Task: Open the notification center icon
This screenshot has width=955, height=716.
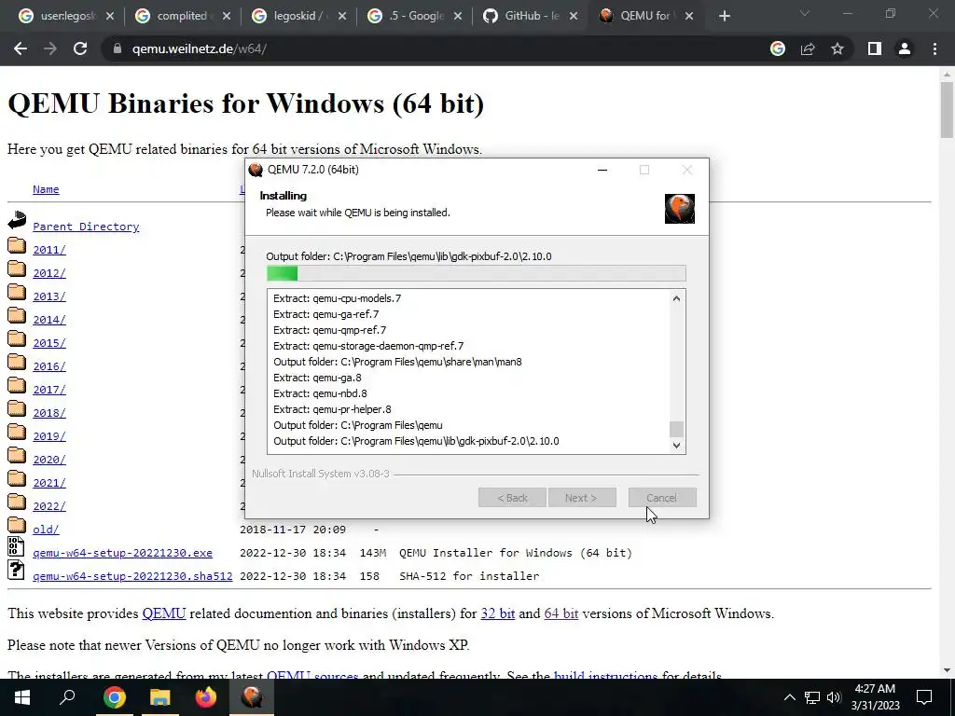Action: coord(924,697)
